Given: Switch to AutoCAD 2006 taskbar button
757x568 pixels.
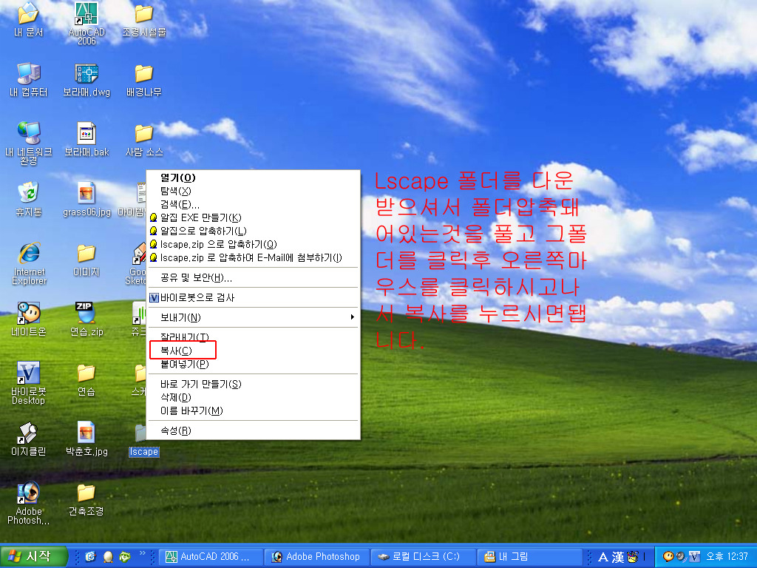Looking at the screenshot, I should [x=211, y=557].
